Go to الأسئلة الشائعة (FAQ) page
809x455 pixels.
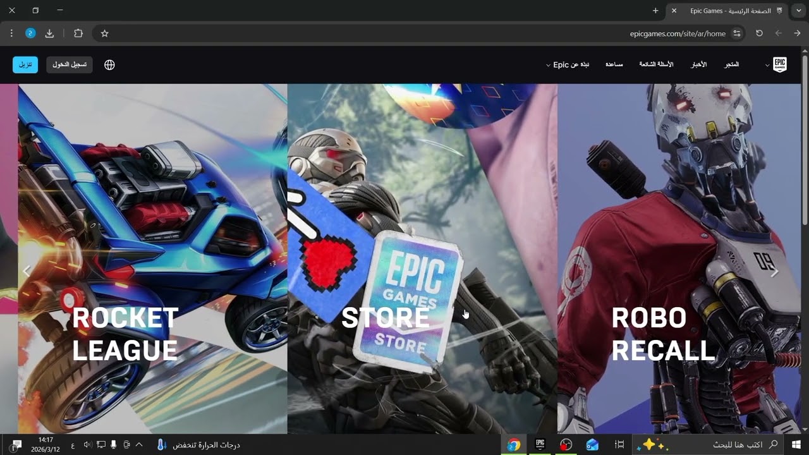click(x=656, y=64)
